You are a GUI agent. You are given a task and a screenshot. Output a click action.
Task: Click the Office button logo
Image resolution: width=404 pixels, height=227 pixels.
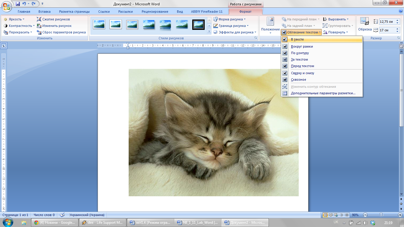[x=7, y=7]
